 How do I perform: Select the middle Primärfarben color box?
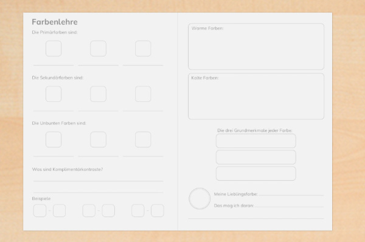pos(98,49)
